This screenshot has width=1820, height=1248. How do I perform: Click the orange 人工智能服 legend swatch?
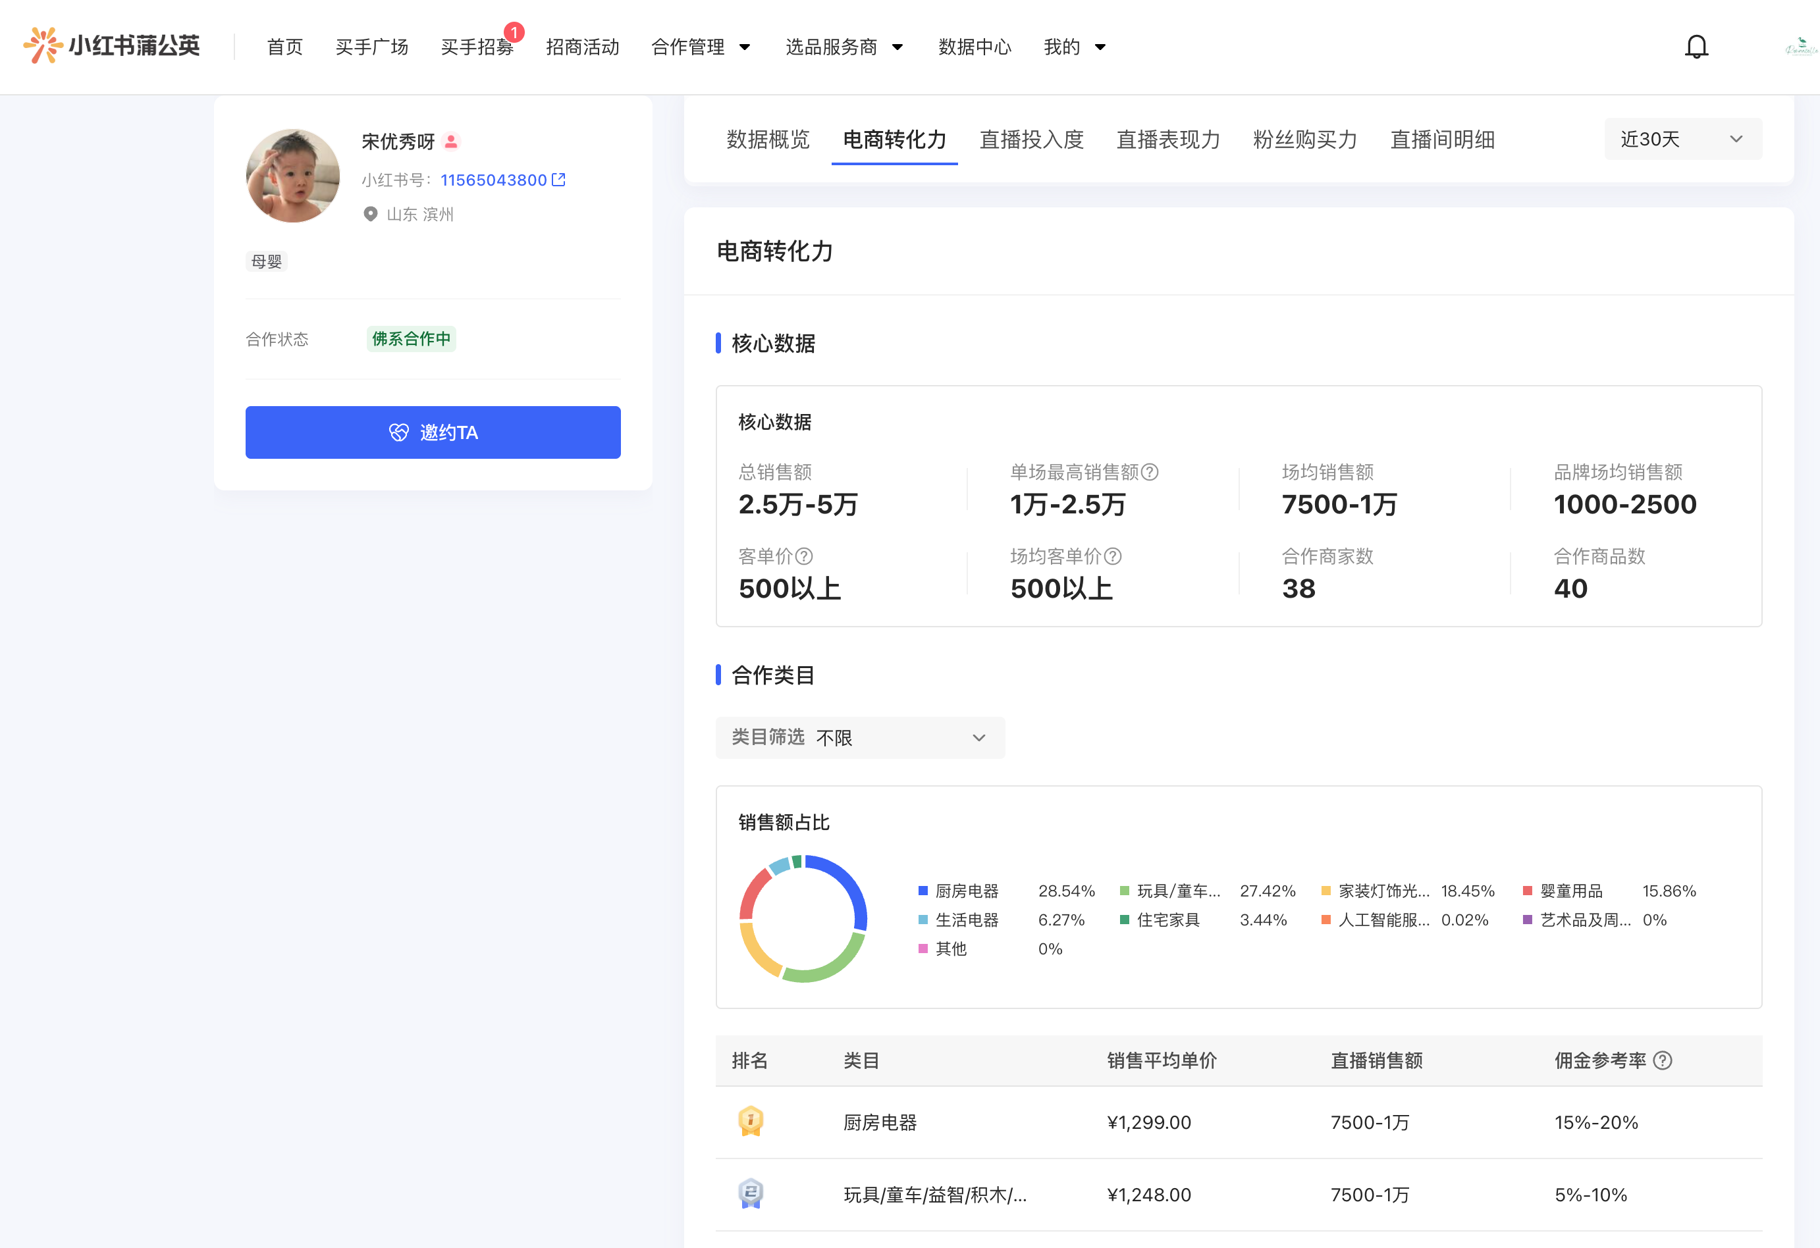[1326, 919]
